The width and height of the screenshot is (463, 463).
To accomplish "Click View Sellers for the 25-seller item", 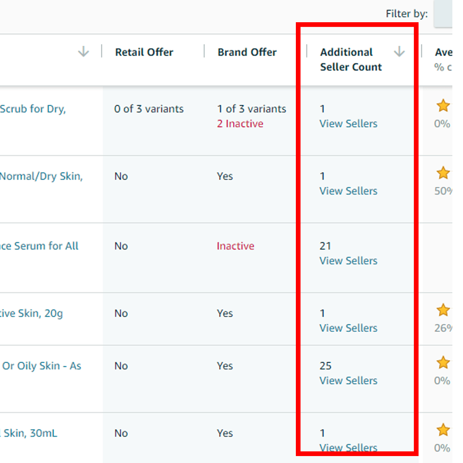I will pos(348,381).
